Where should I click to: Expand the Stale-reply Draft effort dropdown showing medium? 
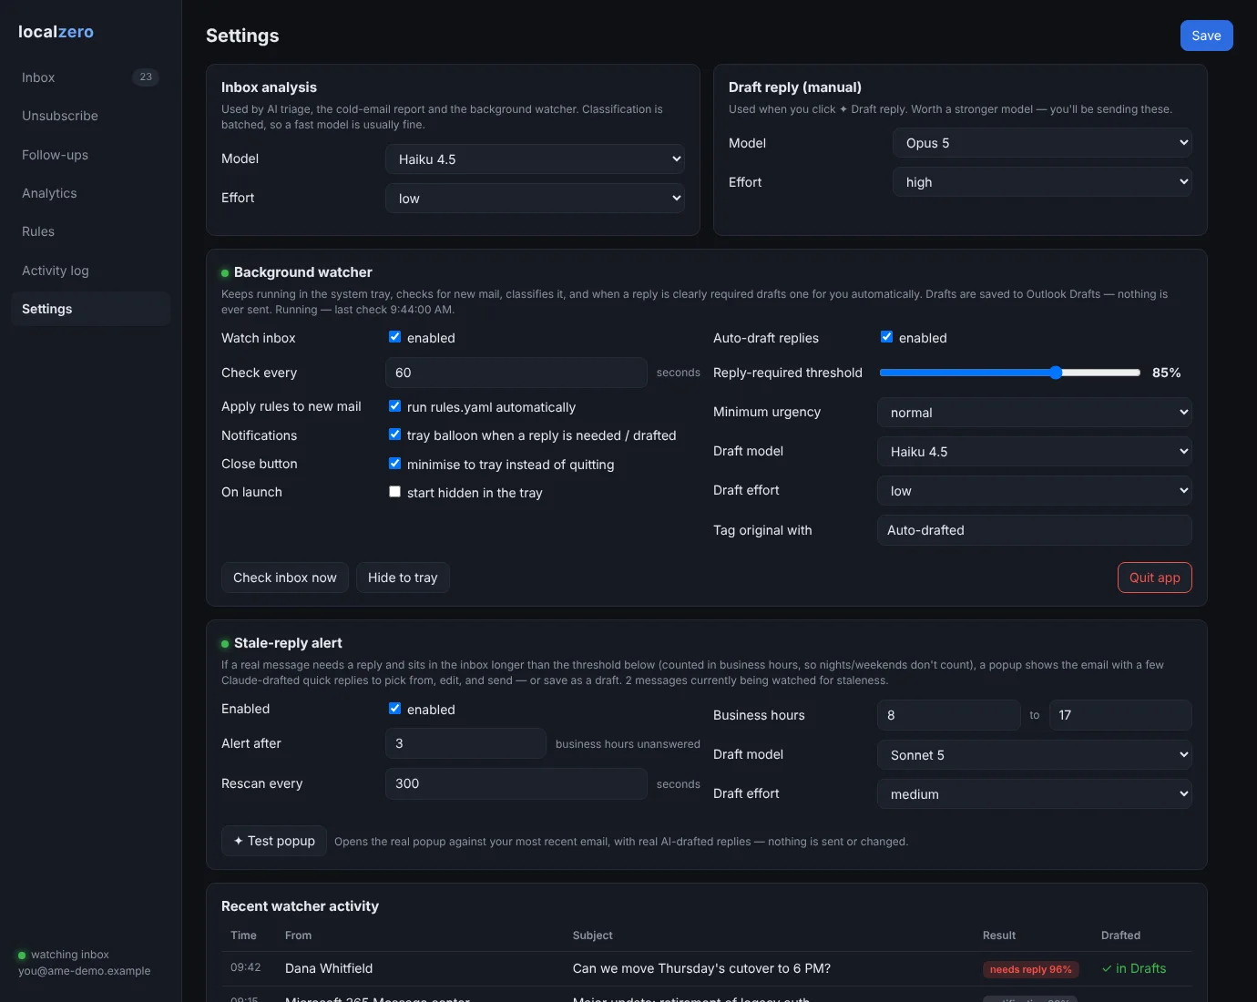point(1035,794)
